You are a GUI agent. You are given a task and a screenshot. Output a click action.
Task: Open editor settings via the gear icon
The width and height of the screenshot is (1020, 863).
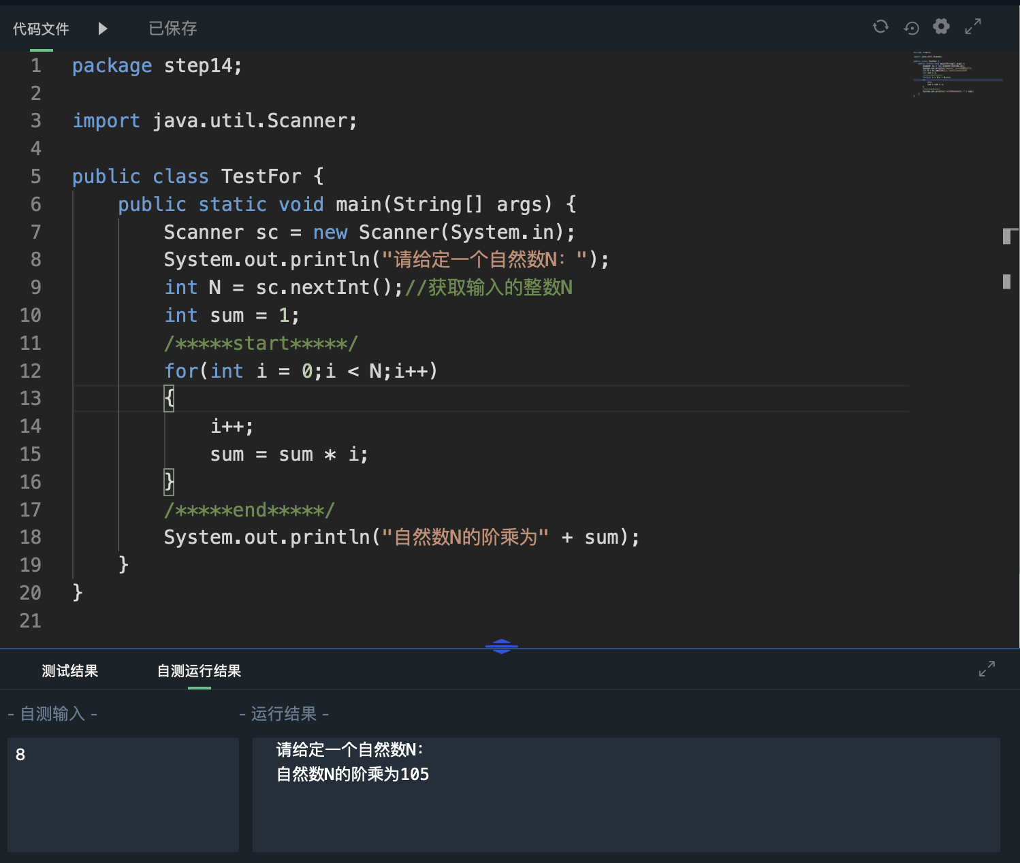click(941, 27)
